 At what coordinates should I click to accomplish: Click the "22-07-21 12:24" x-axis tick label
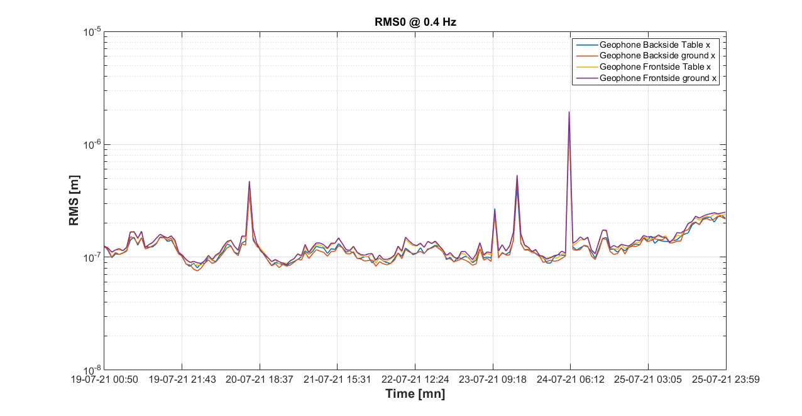415,380
